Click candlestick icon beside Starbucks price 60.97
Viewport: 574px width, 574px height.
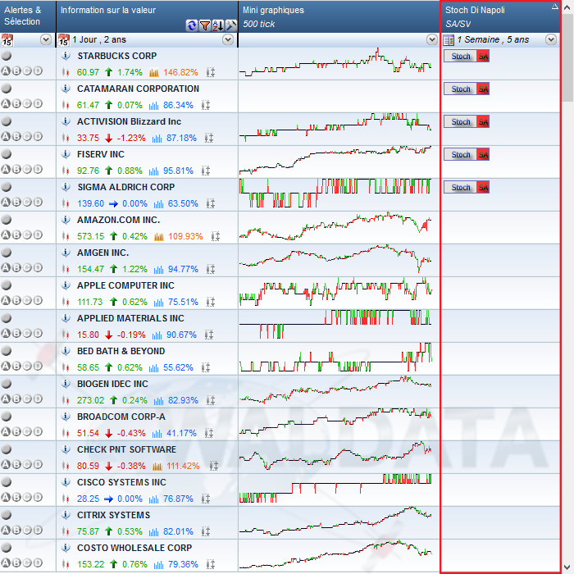pos(66,72)
